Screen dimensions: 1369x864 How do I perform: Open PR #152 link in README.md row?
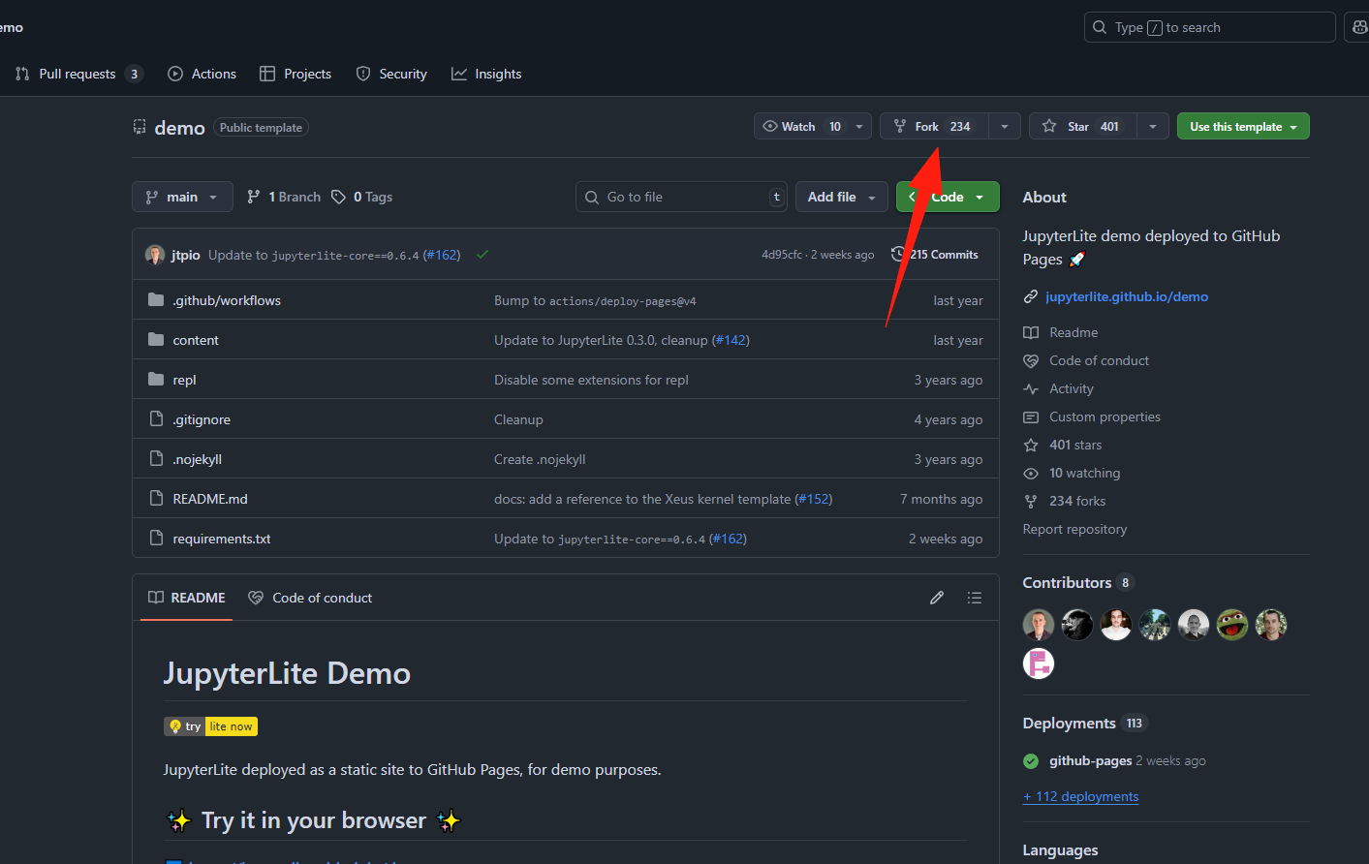click(813, 499)
